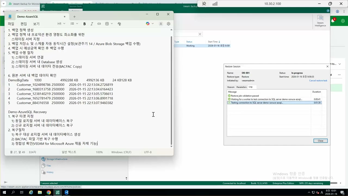Open the account profile icon in Notepad
The image size is (348, 196).
[x=161, y=24]
